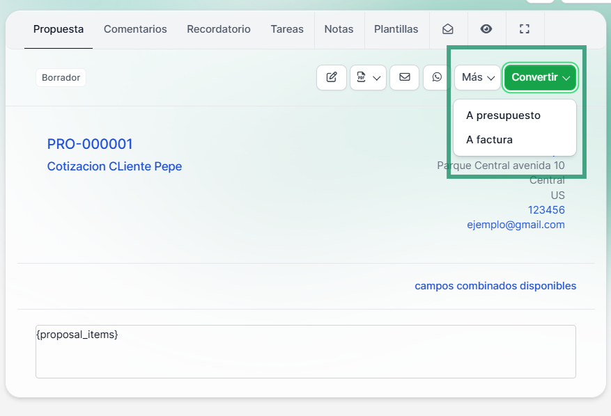The image size is (611, 416).
Task: Click the ejemplo@gmail.com email link
Action: 516,225
